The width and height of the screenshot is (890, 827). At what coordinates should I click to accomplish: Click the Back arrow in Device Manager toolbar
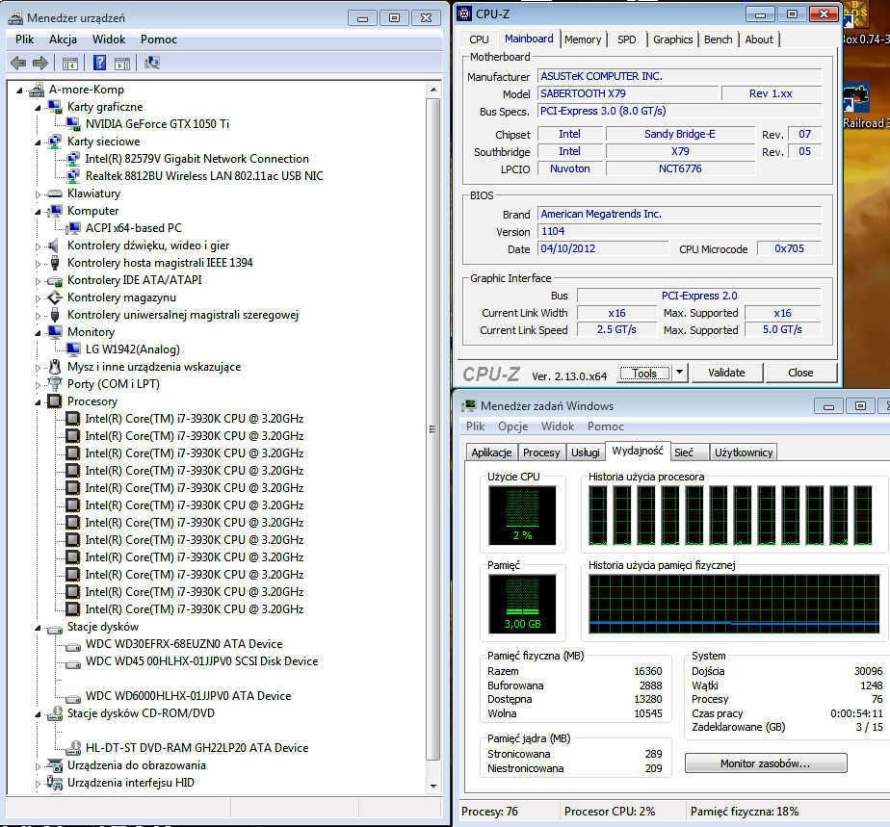18,63
